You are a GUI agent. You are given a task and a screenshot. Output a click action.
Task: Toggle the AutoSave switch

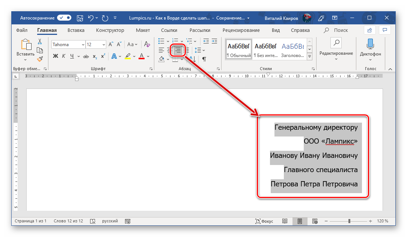[x=64, y=18]
